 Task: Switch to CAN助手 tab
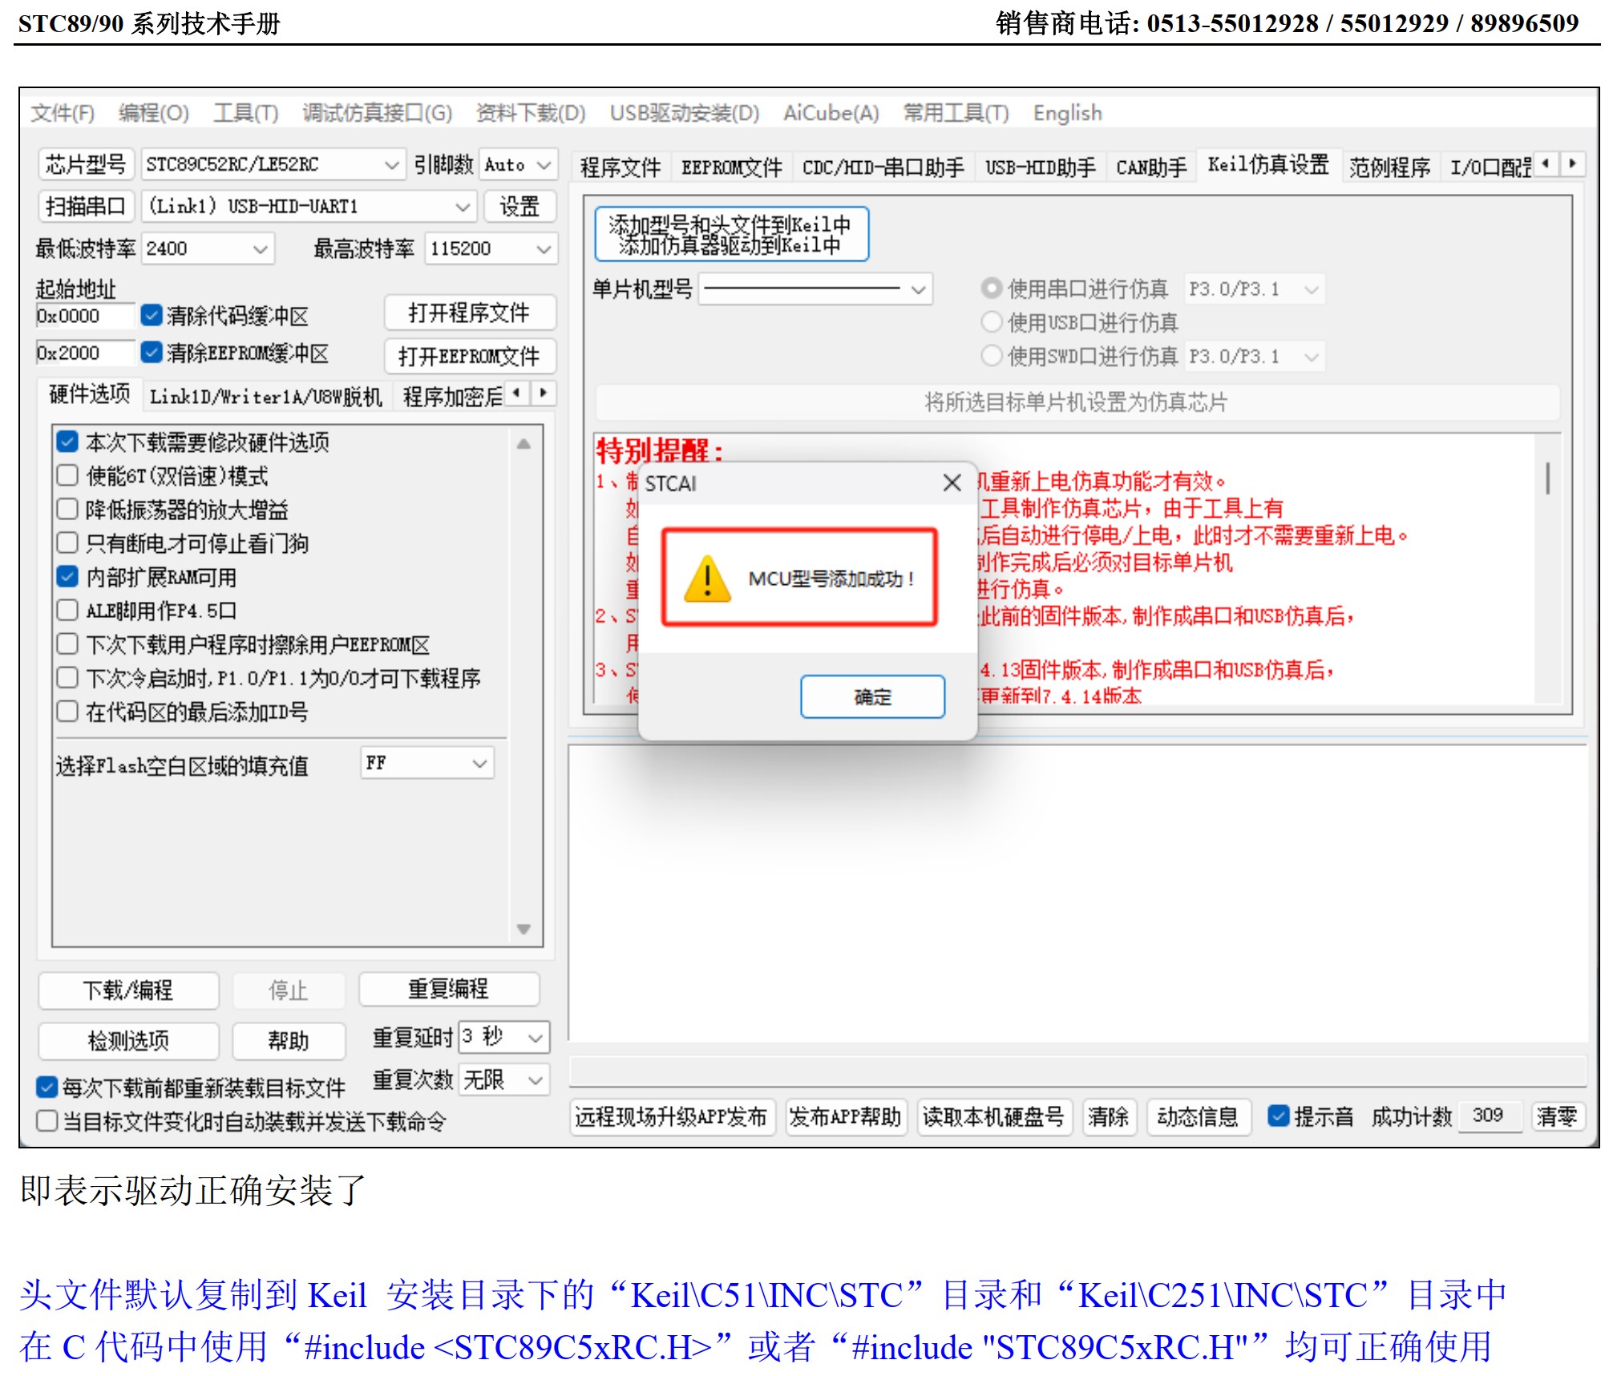point(1151,167)
